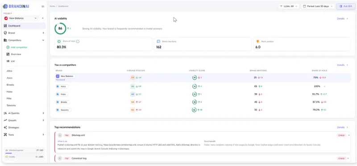This screenshot has height=166, width=357.
Task: Click the Share of voice card icon
Action: click(x=59, y=41)
